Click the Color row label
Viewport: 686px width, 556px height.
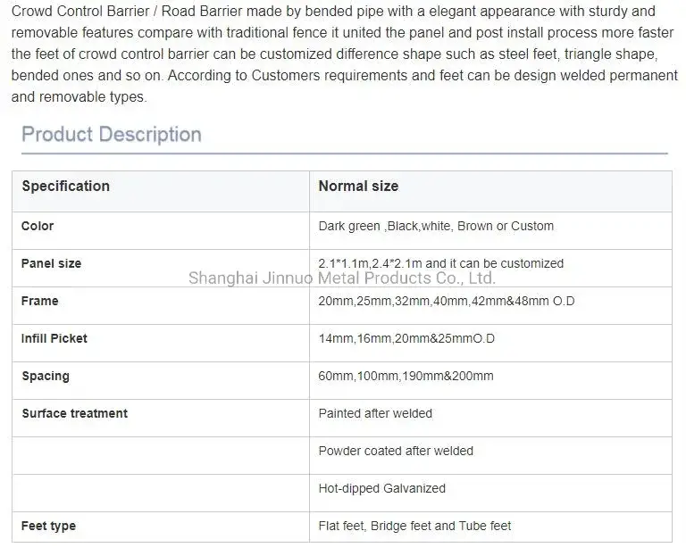pos(38,227)
